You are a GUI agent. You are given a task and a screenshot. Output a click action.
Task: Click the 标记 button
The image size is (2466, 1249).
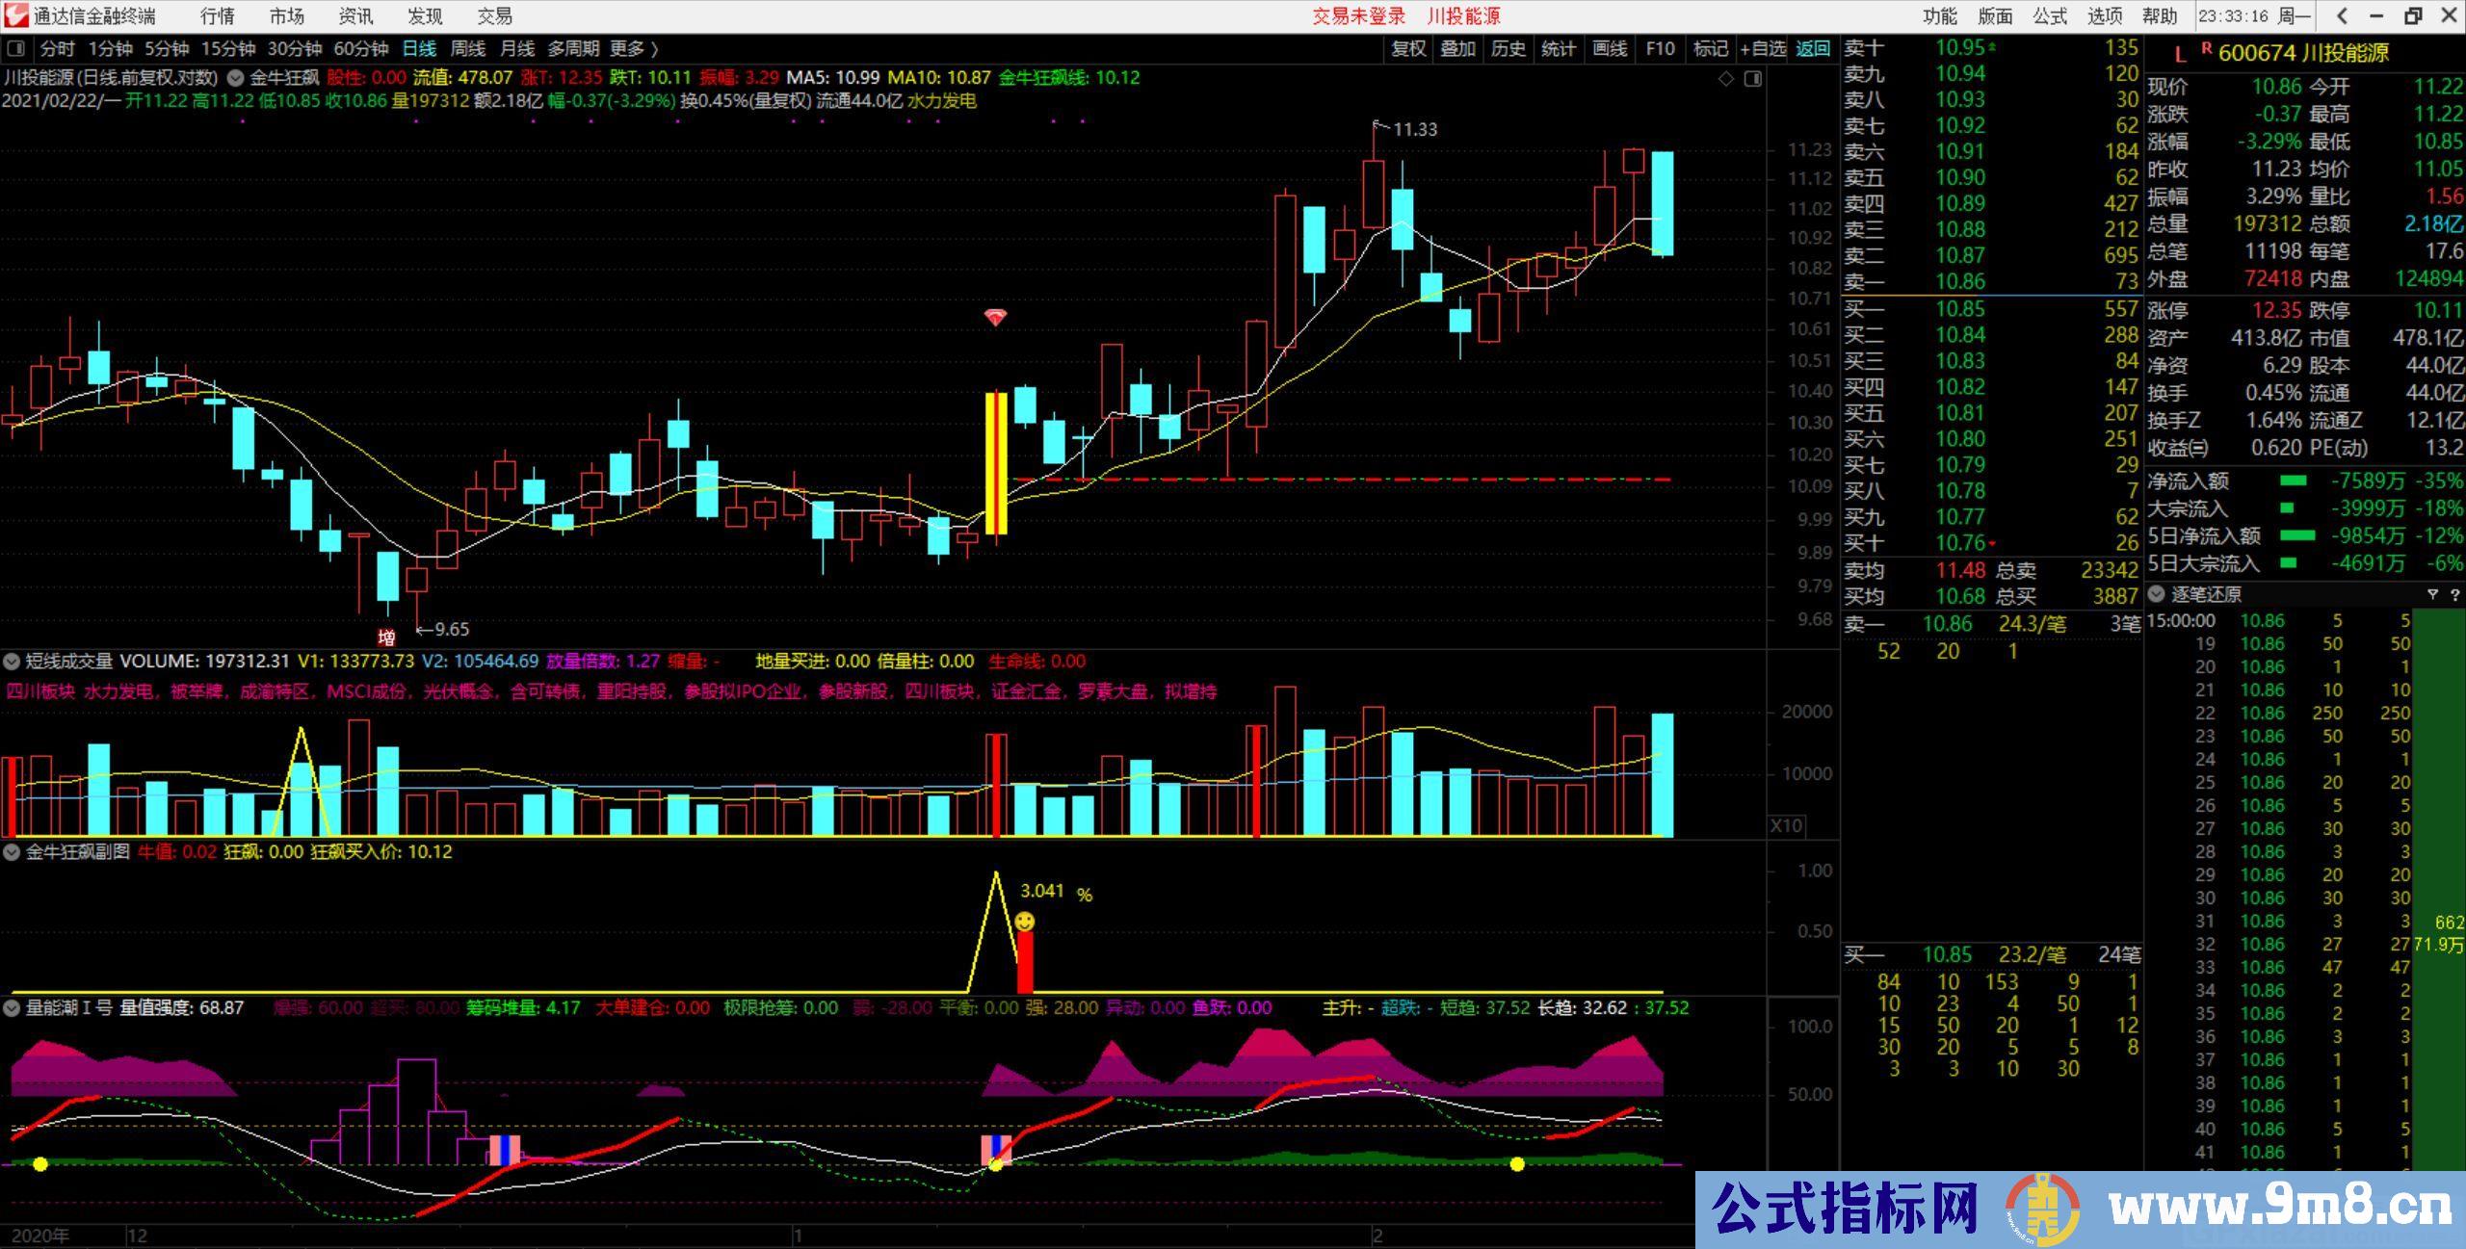pyautogui.click(x=1710, y=49)
